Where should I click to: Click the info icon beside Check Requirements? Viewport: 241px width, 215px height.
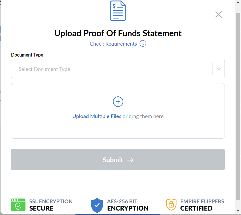click(x=143, y=44)
